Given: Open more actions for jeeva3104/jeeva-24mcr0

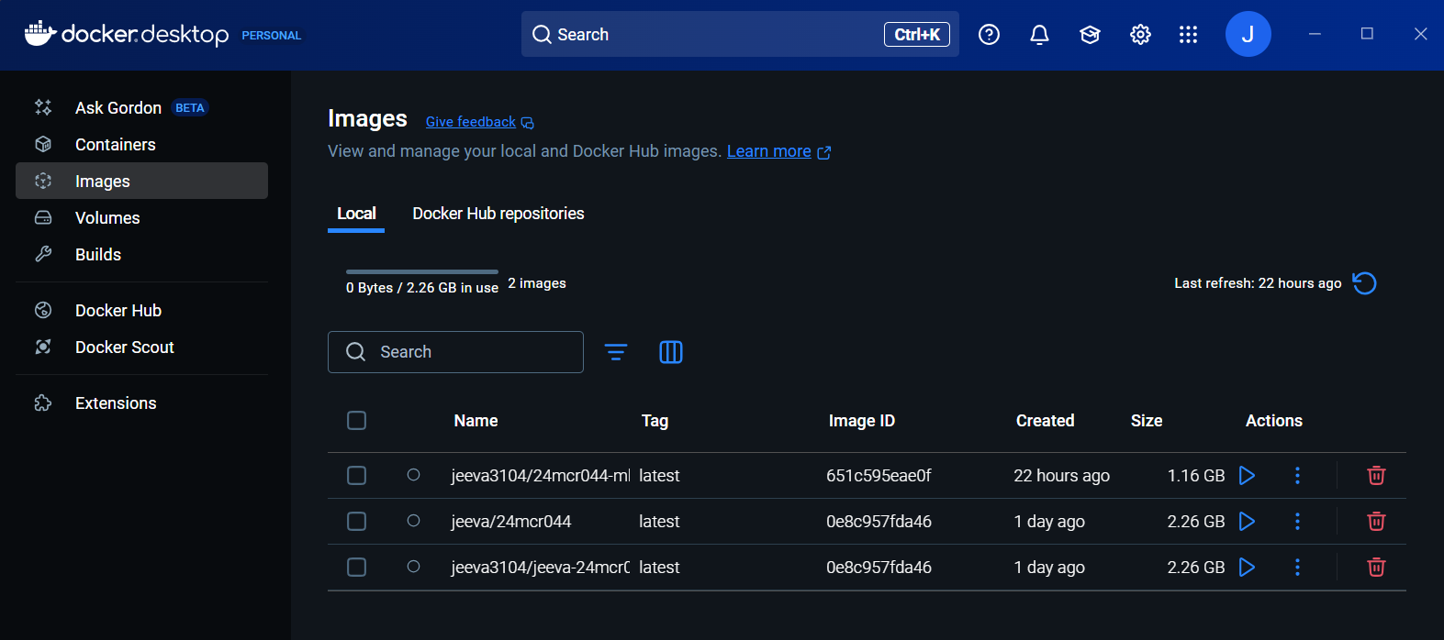Looking at the screenshot, I should (1297, 568).
